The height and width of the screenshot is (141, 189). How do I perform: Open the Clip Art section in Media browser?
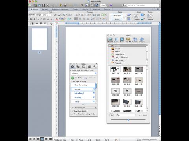(128, 40)
